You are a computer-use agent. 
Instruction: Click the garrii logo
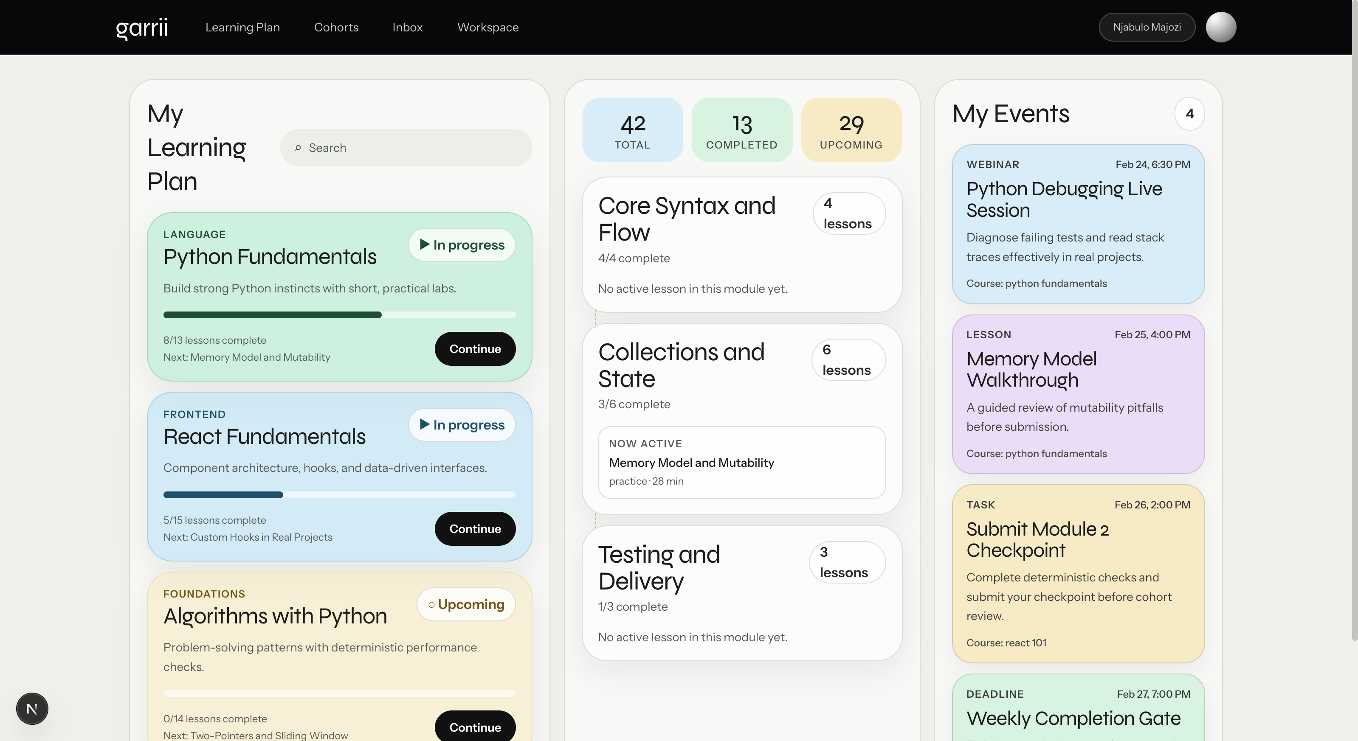tap(141, 27)
